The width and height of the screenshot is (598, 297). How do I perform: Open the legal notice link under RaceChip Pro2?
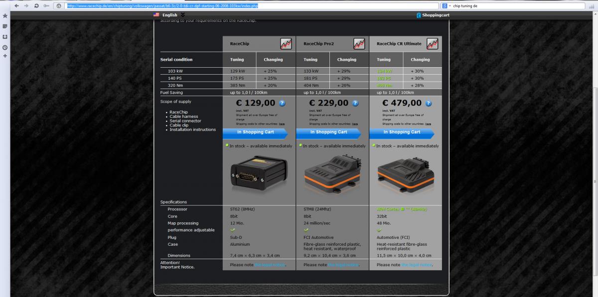click(x=343, y=265)
